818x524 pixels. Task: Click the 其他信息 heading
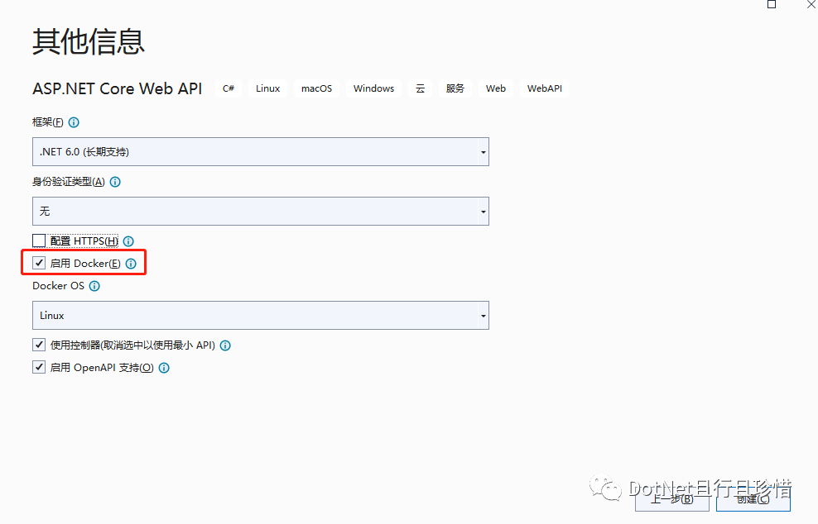pos(88,41)
